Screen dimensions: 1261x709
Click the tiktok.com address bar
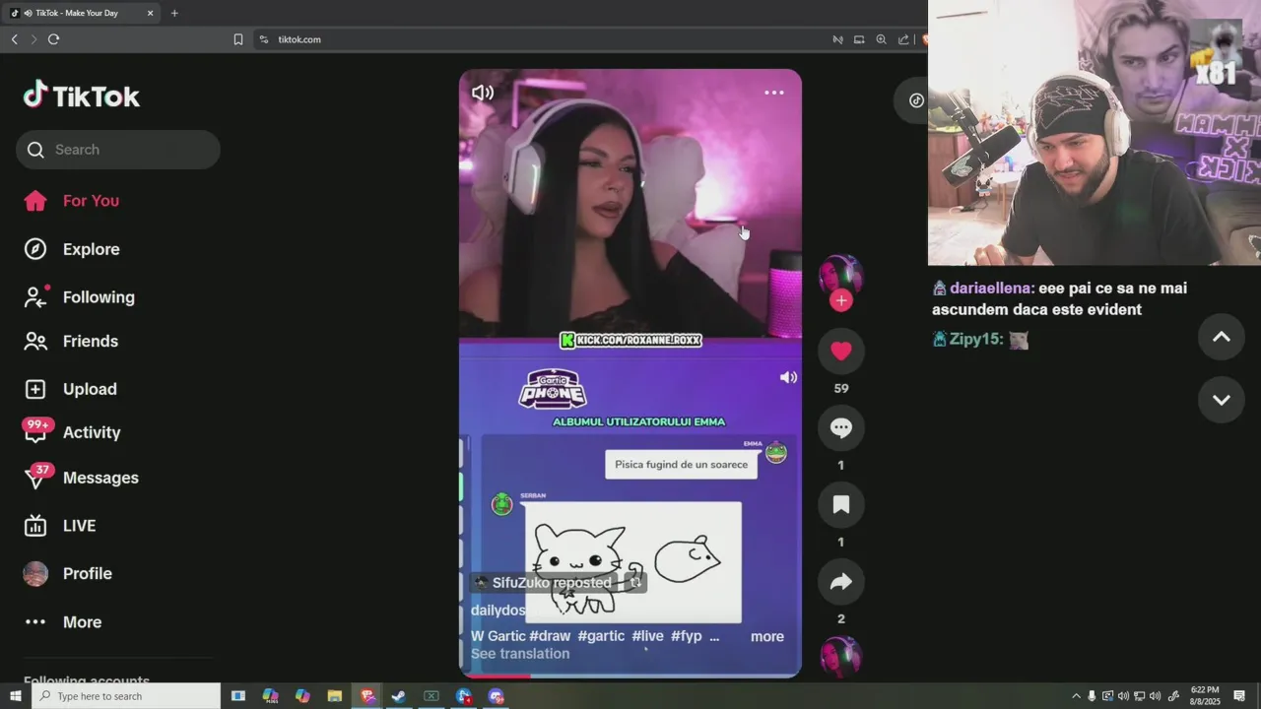(542, 39)
